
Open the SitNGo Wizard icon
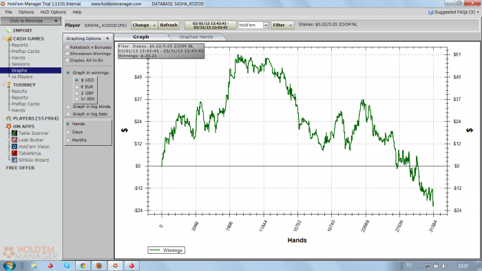[14, 160]
